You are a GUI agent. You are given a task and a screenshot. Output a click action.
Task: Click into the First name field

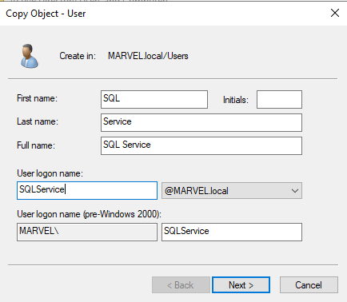click(x=154, y=99)
